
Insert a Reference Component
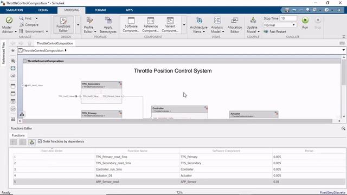[x=151, y=25]
